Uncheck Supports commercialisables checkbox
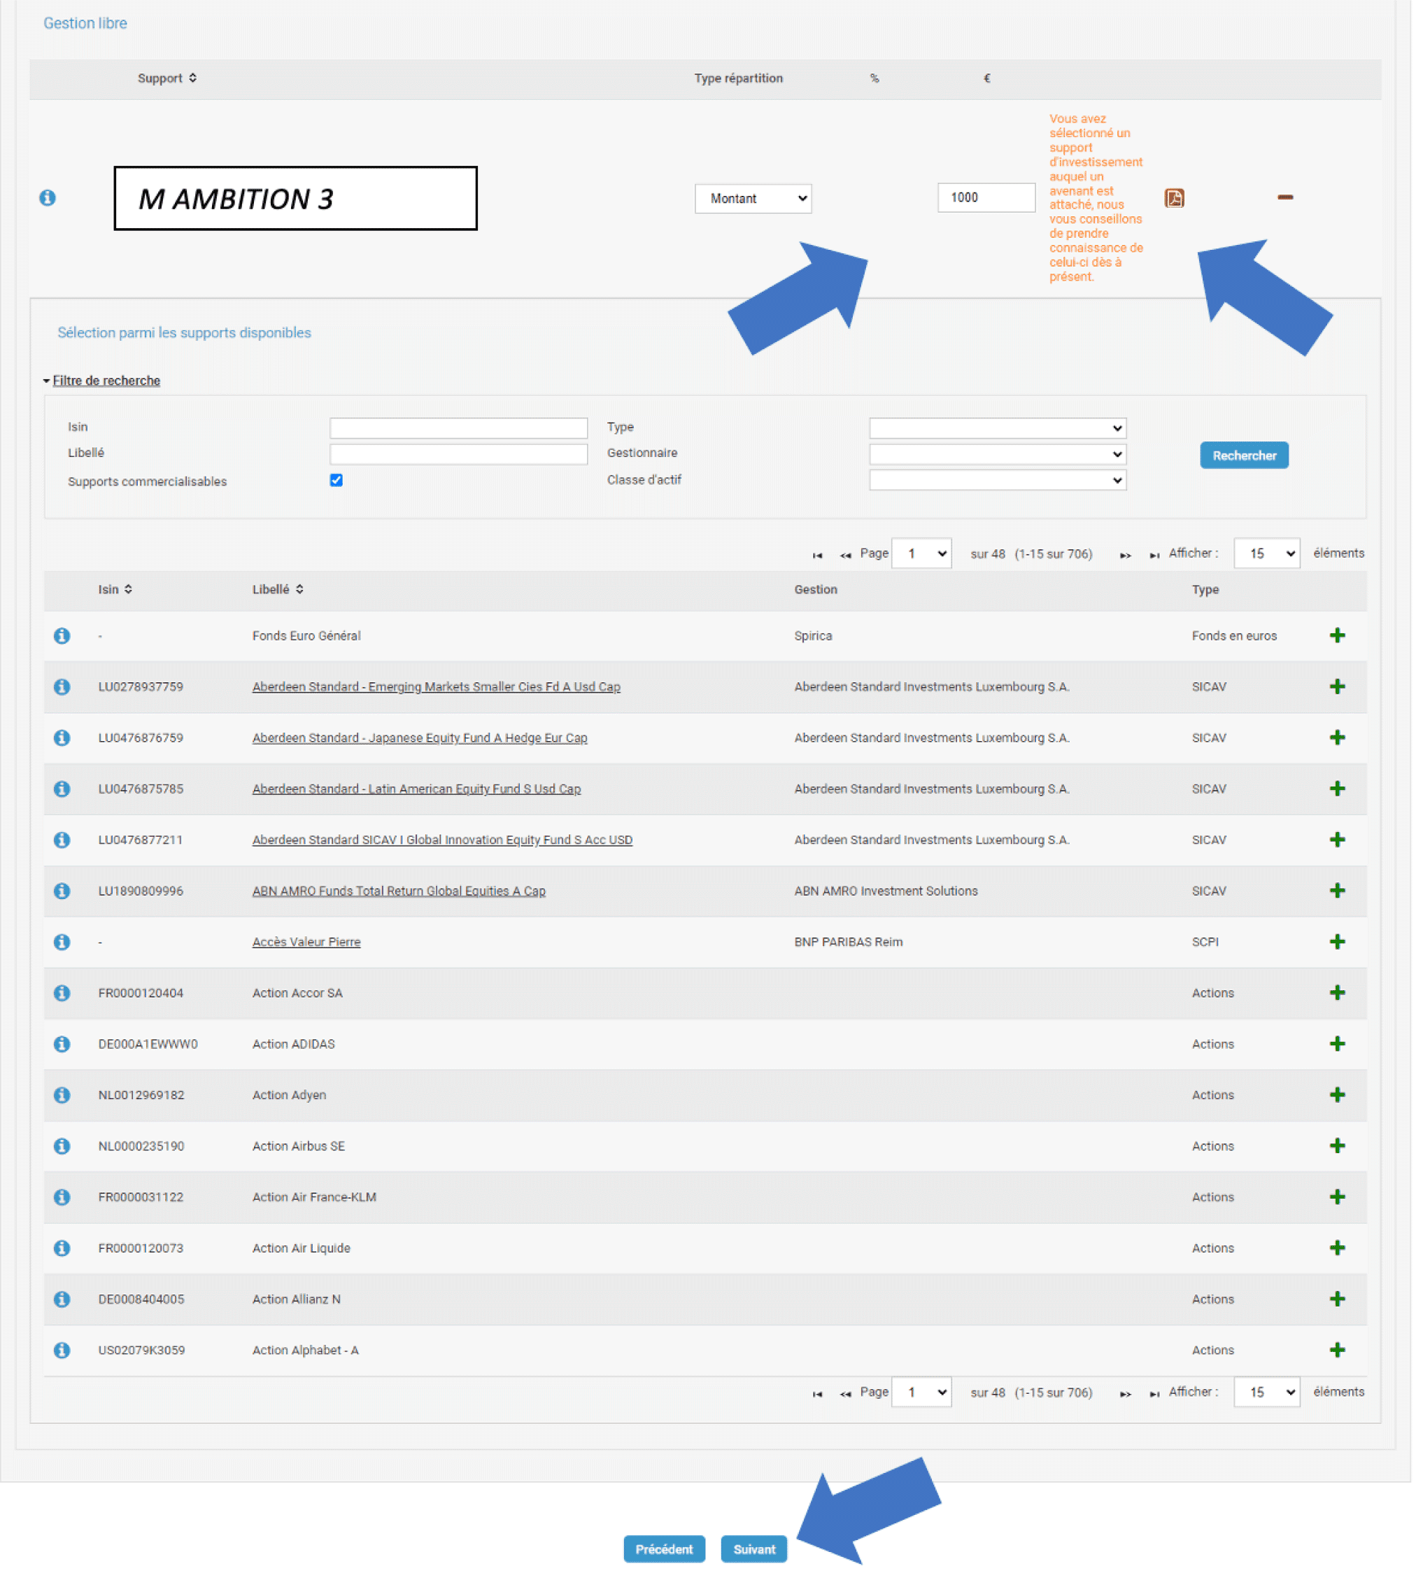The height and width of the screenshot is (1580, 1423). tap(337, 480)
